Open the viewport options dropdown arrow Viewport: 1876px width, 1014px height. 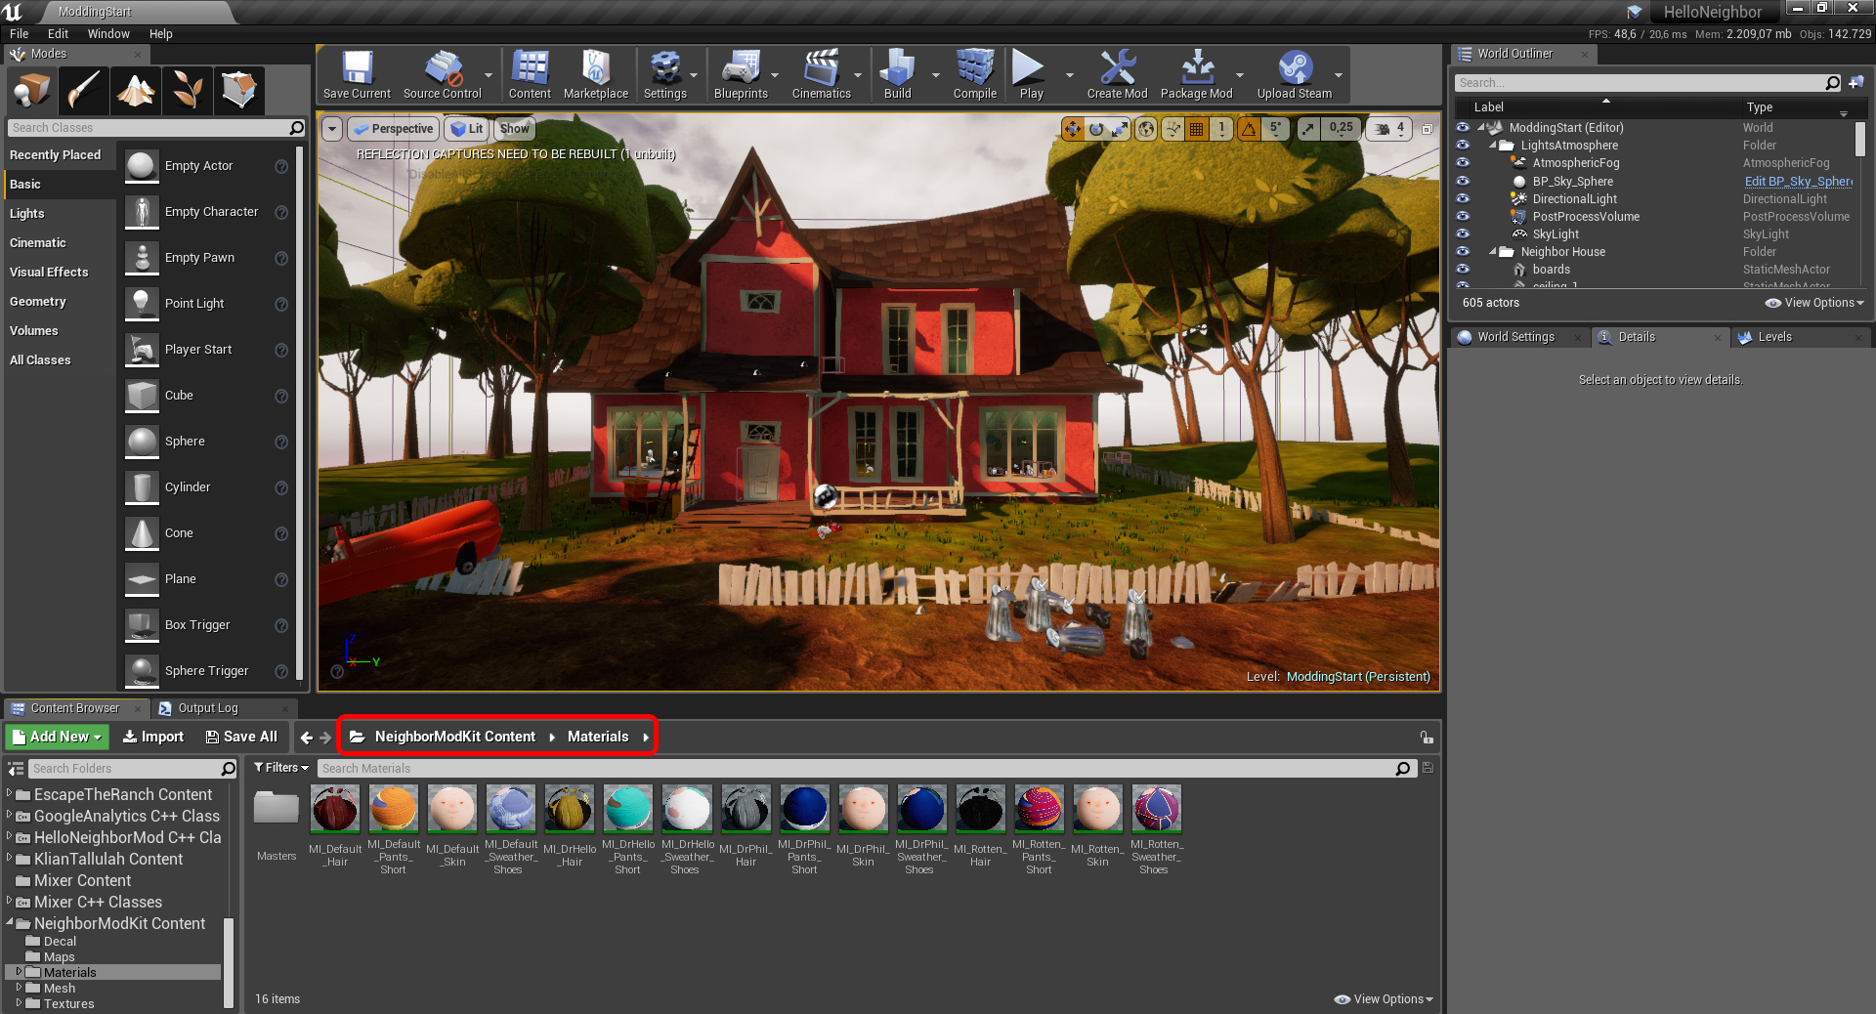click(332, 129)
